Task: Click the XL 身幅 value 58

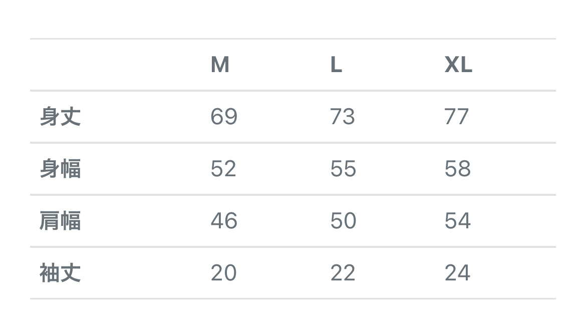Action: (457, 169)
